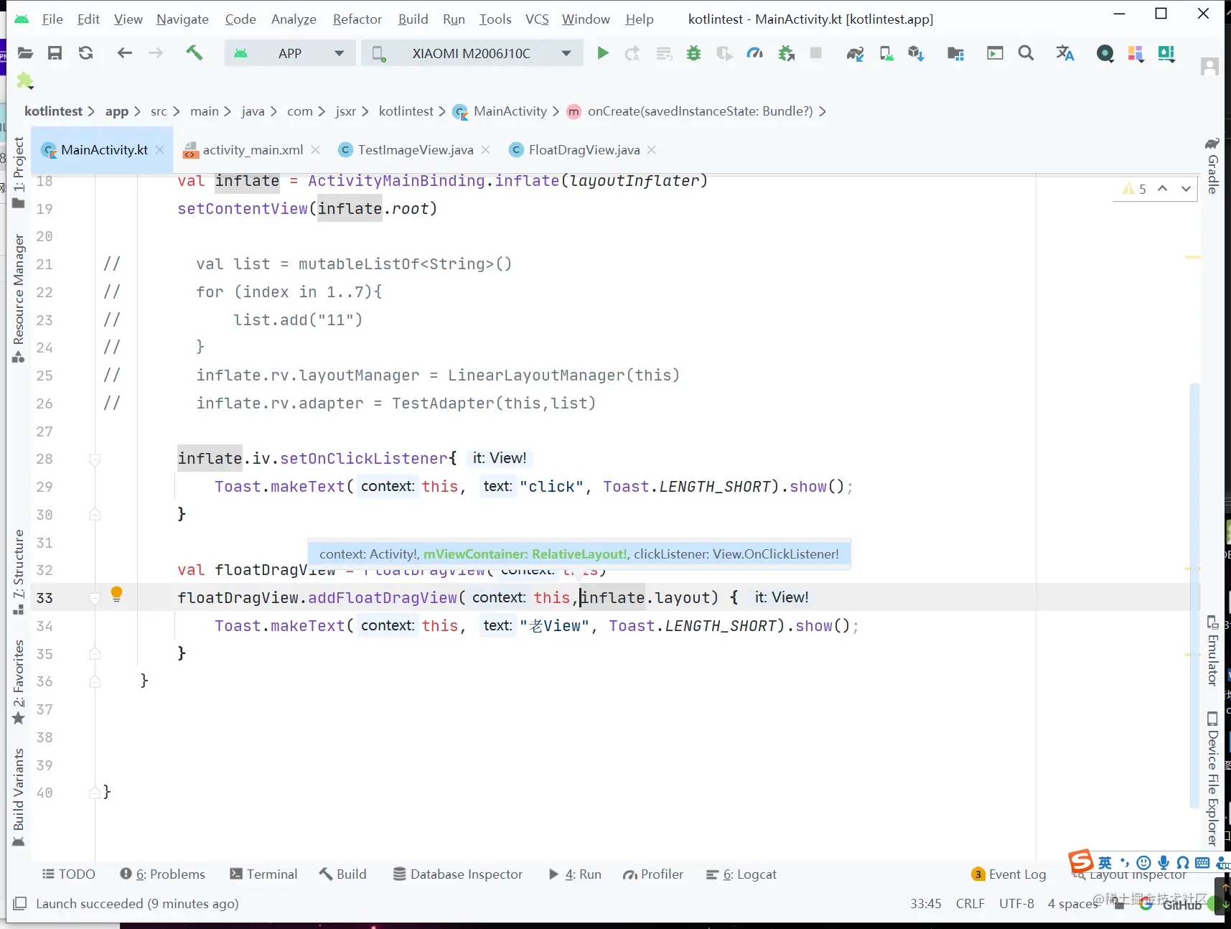This screenshot has height=929, width=1231.
Task: Click the IME microphone icon
Action: click(x=1164, y=863)
